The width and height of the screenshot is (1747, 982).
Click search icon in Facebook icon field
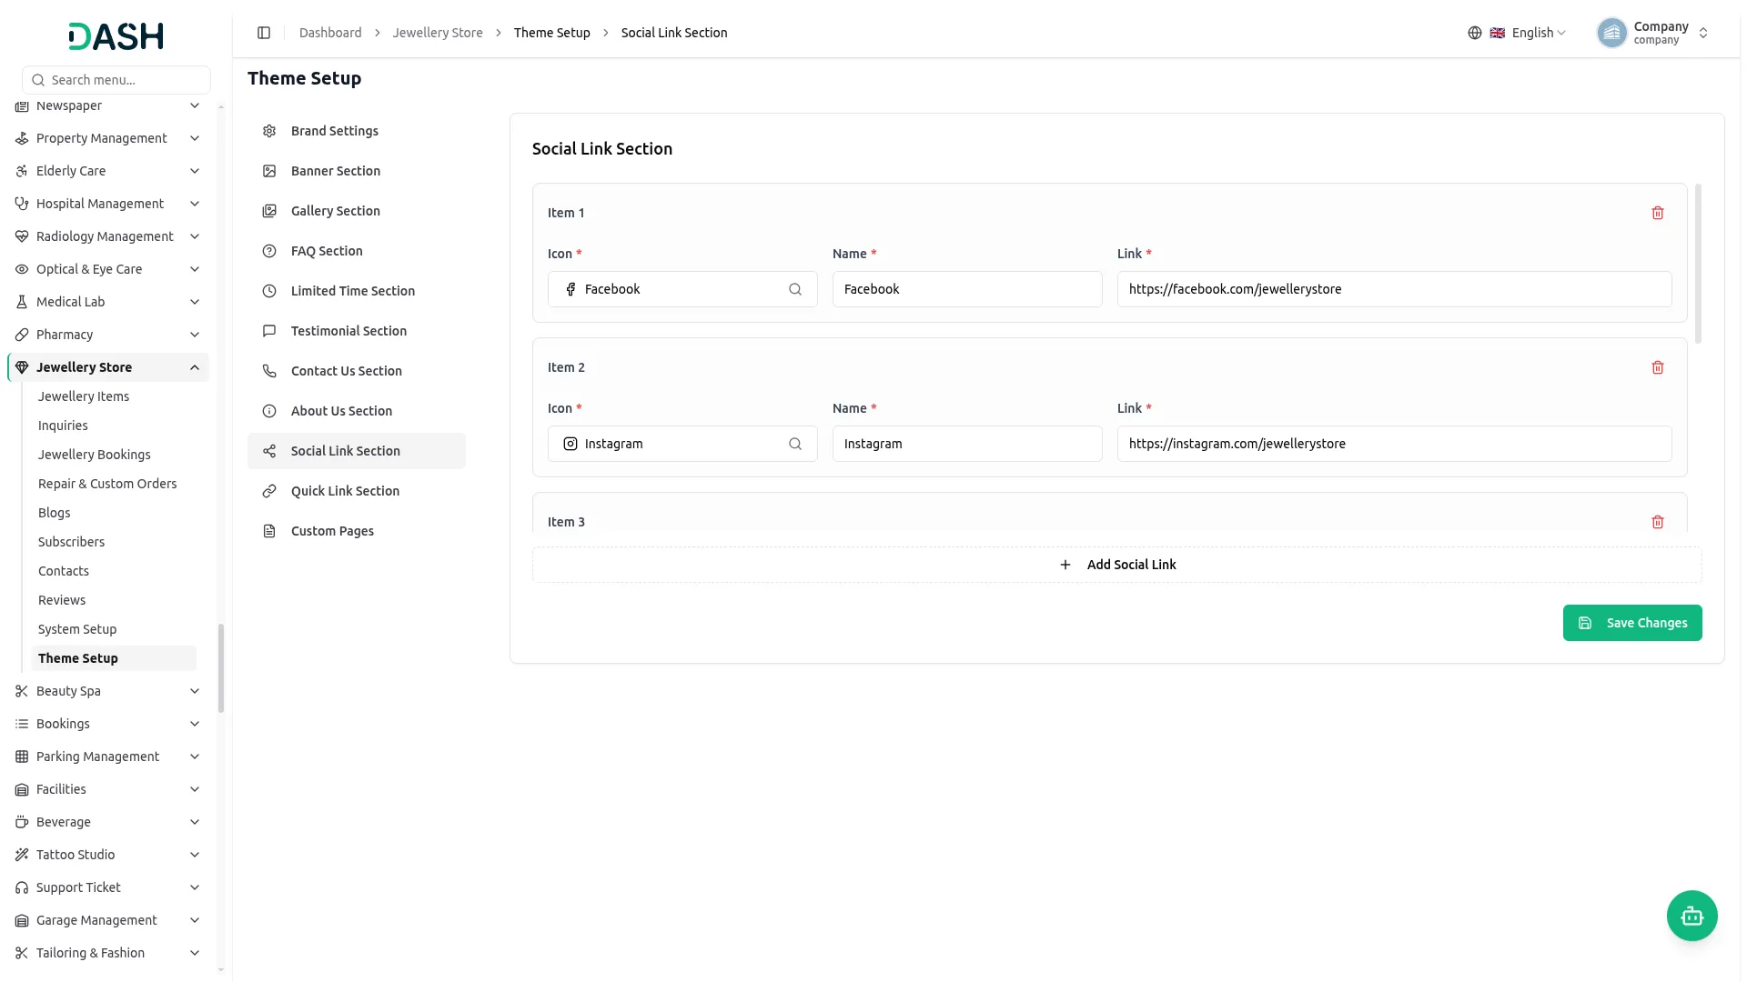click(795, 289)
